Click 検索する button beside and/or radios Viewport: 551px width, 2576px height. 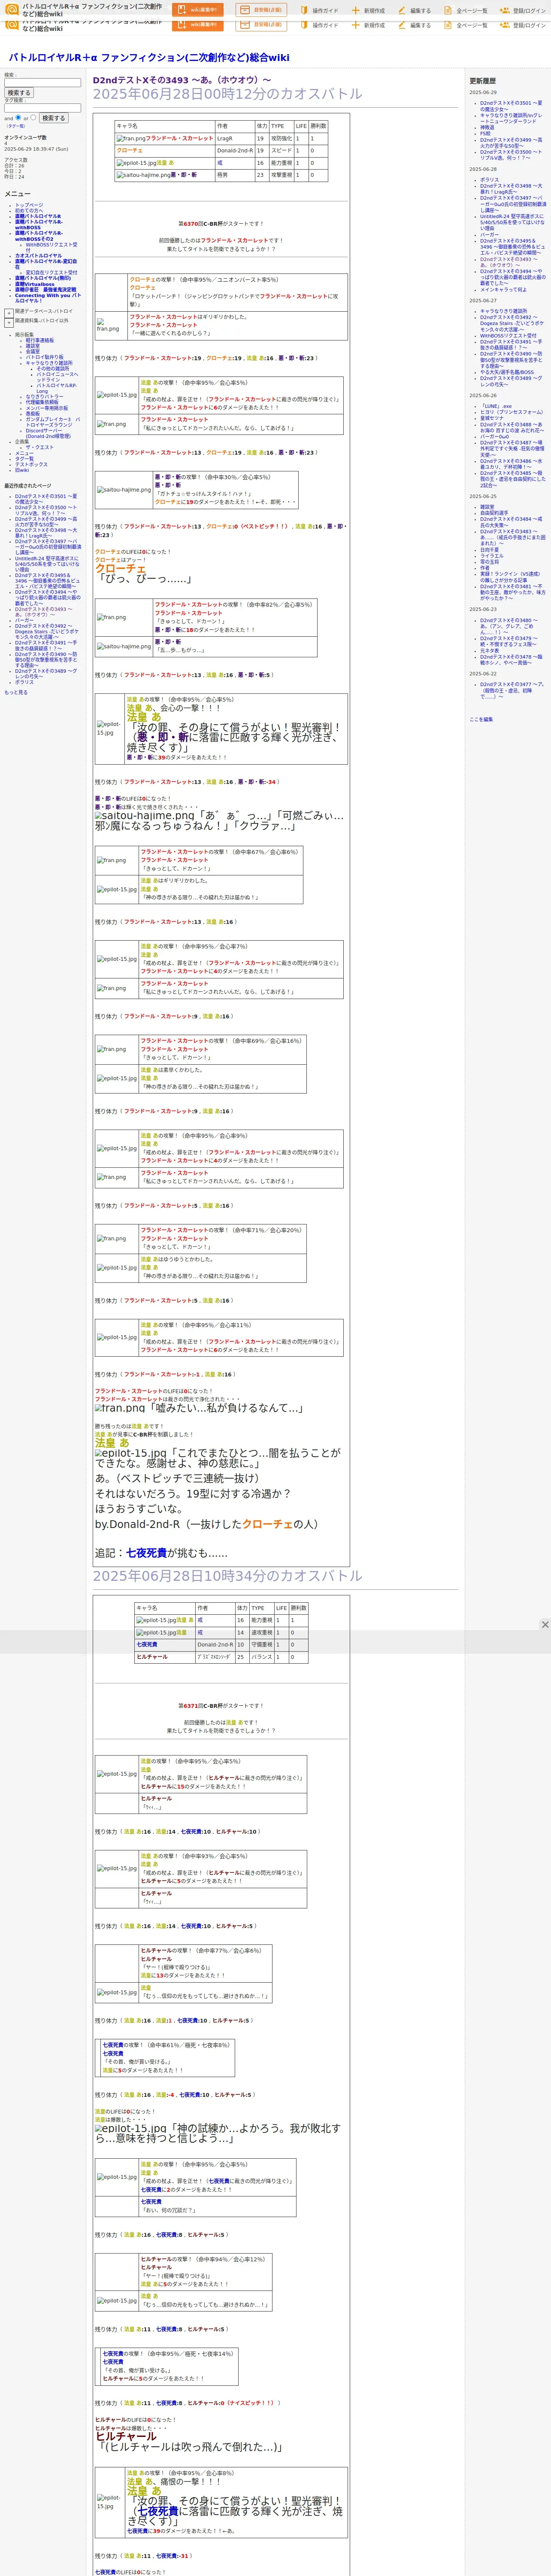[53, 118]
